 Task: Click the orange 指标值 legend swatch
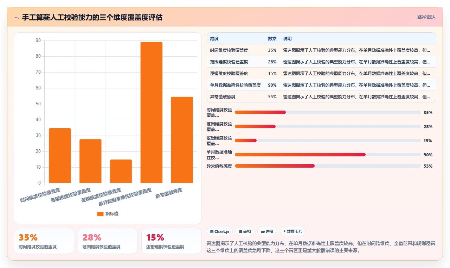[100, 214]
